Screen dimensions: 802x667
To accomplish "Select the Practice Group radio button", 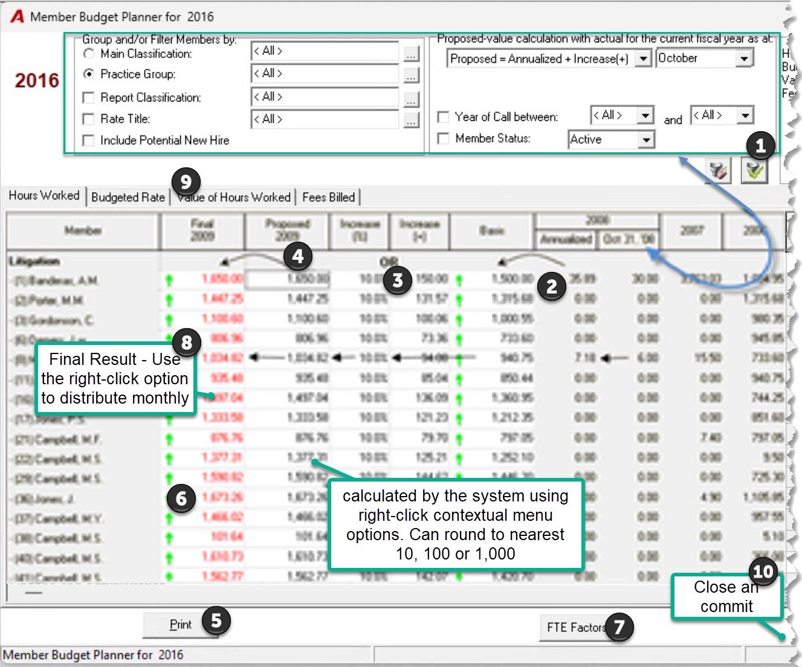I will point(89,74).
